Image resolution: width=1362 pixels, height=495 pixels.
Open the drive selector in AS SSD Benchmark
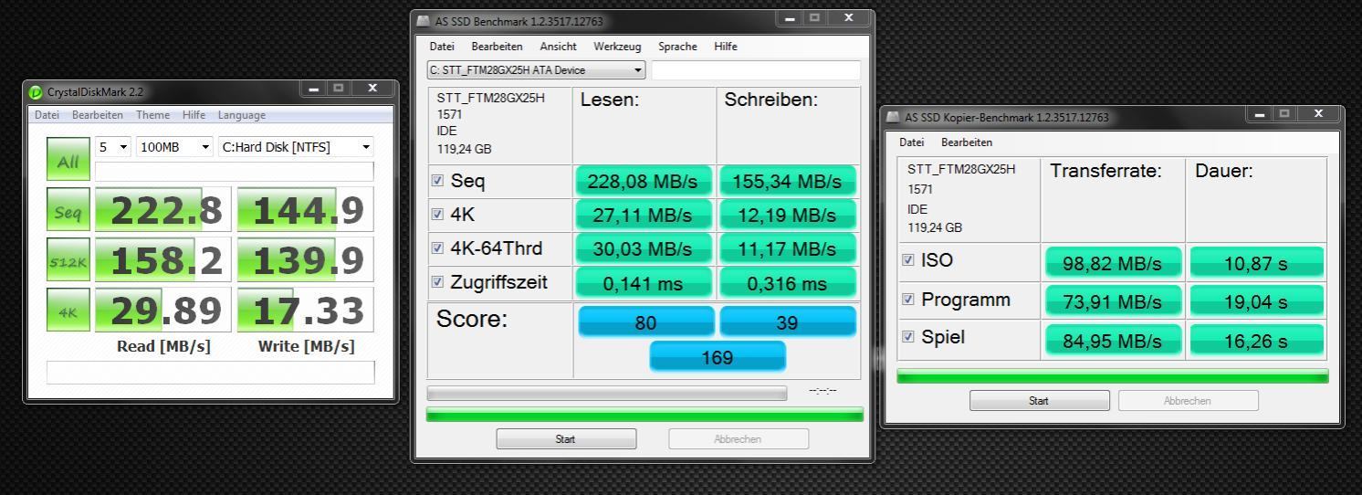[536, 69]
